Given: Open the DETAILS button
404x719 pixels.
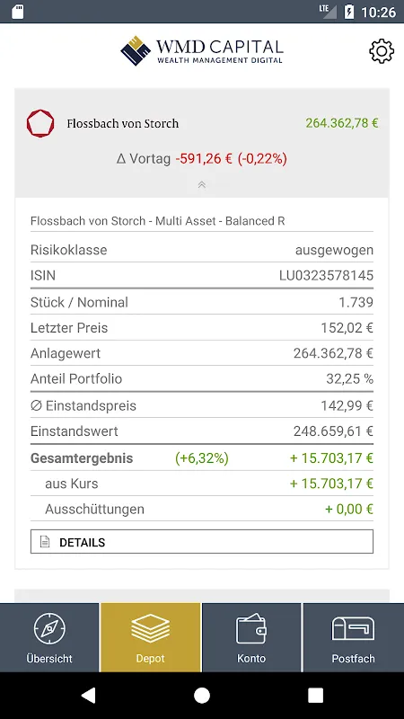Looking at the screenshot, I should 201,542.
